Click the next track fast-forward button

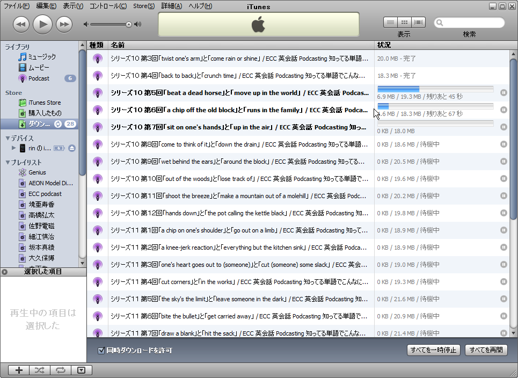[x=64, y=25]
